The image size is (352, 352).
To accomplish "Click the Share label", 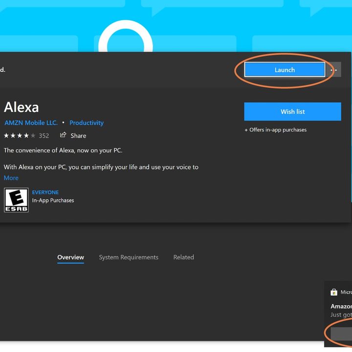I will point(78,136).
